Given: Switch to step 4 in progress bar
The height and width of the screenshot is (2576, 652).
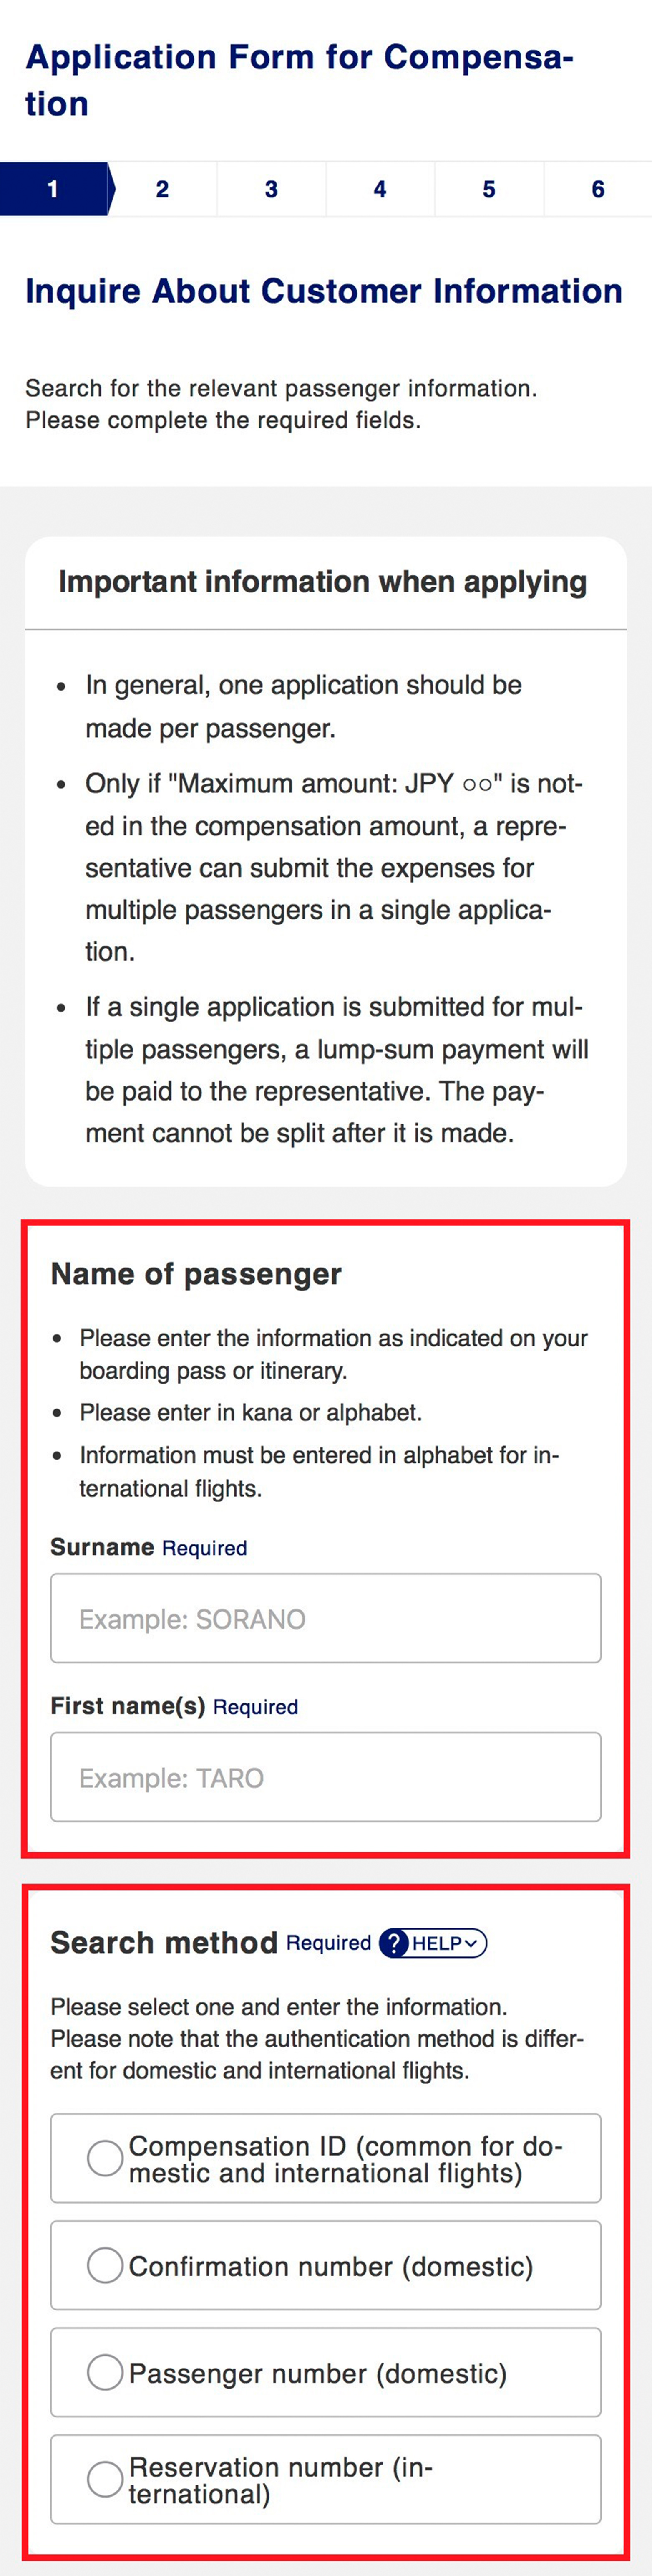Looking at the screenshot, I should coord(380,189).
